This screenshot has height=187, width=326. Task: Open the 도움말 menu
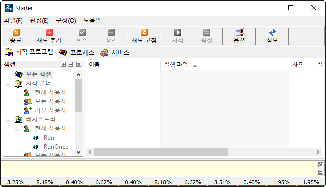(x=92, y=21)
